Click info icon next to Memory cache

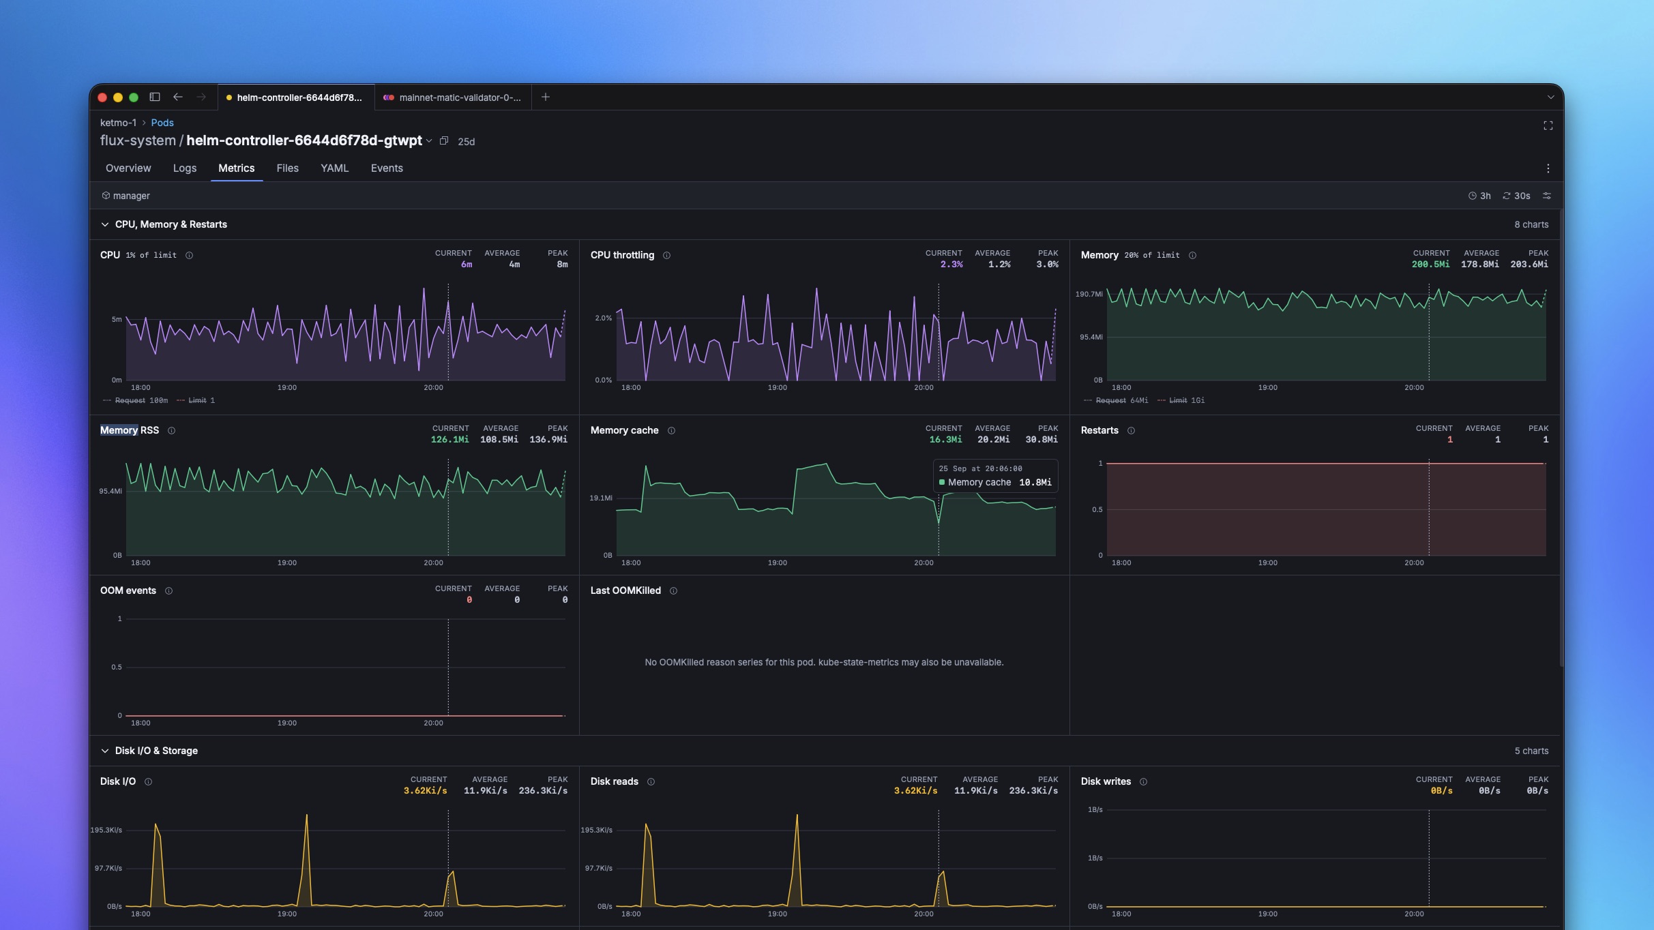pos(672,430)
